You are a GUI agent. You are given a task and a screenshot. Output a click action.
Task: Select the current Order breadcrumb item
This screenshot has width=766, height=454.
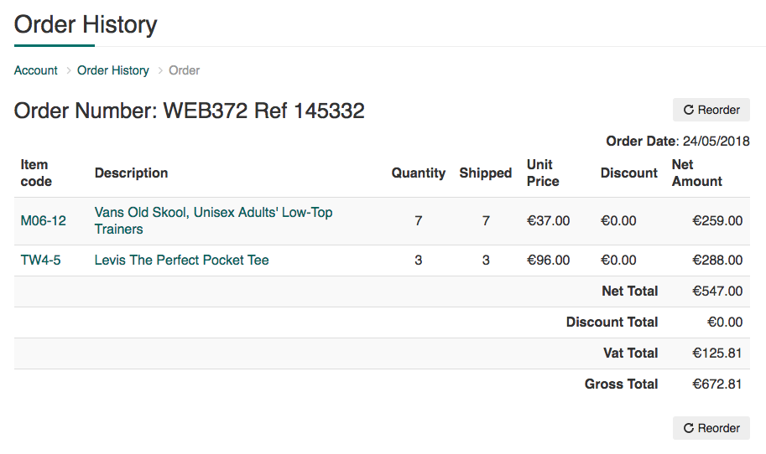[x=184, y=70]
